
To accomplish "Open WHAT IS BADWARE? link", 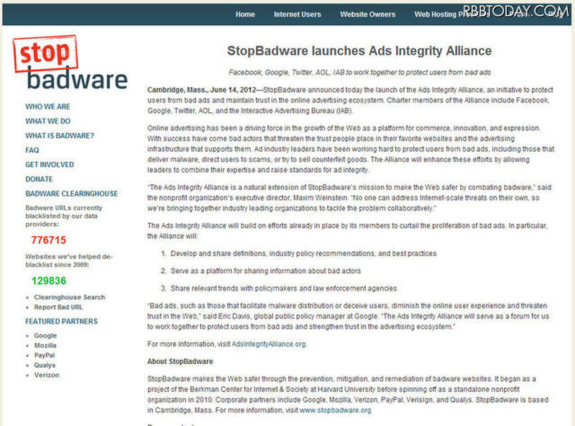I will click(60, 135).
